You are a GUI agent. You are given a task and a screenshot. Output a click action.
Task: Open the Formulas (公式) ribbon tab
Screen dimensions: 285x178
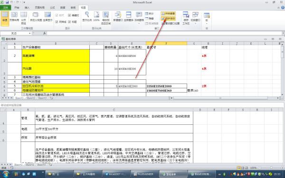click(53, 8)
